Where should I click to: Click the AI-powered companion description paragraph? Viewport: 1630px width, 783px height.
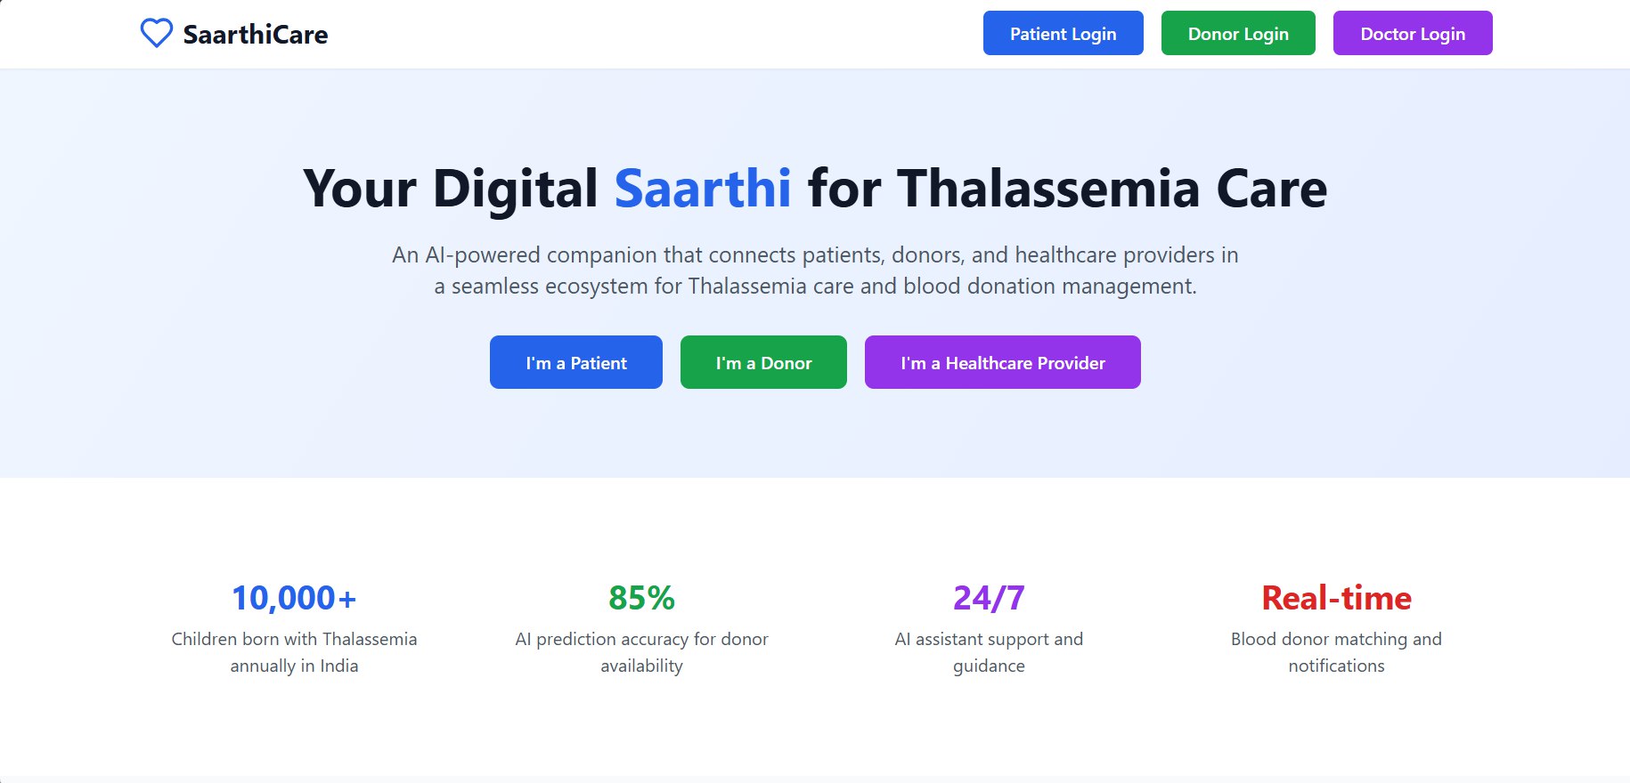(x=815, y=270)
